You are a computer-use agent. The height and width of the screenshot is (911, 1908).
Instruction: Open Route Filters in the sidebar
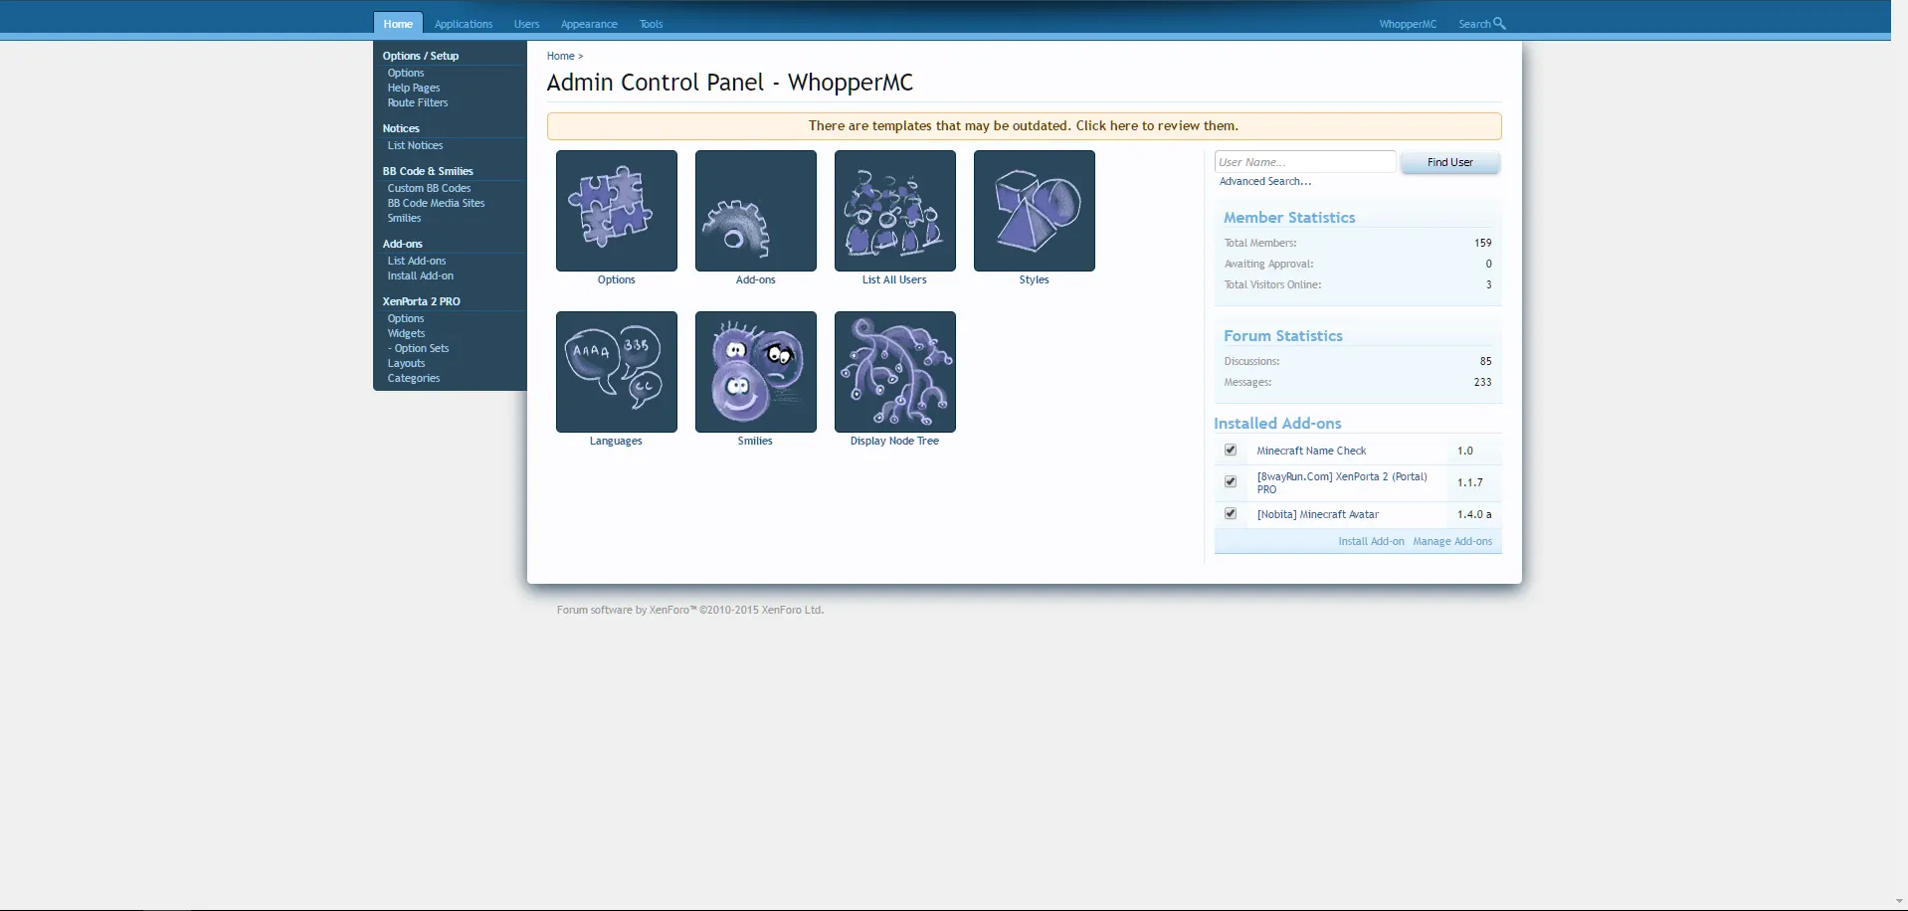(418, 103)
